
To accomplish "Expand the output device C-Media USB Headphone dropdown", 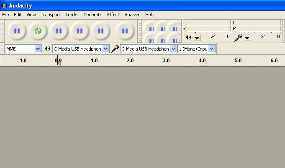I will point(105,49).
